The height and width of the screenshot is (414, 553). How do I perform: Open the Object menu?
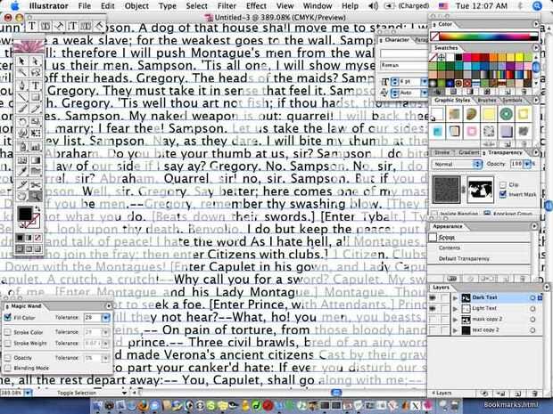(136, 6)
